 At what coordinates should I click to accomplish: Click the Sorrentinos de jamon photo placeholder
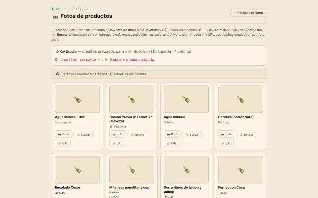pos(186,170)
